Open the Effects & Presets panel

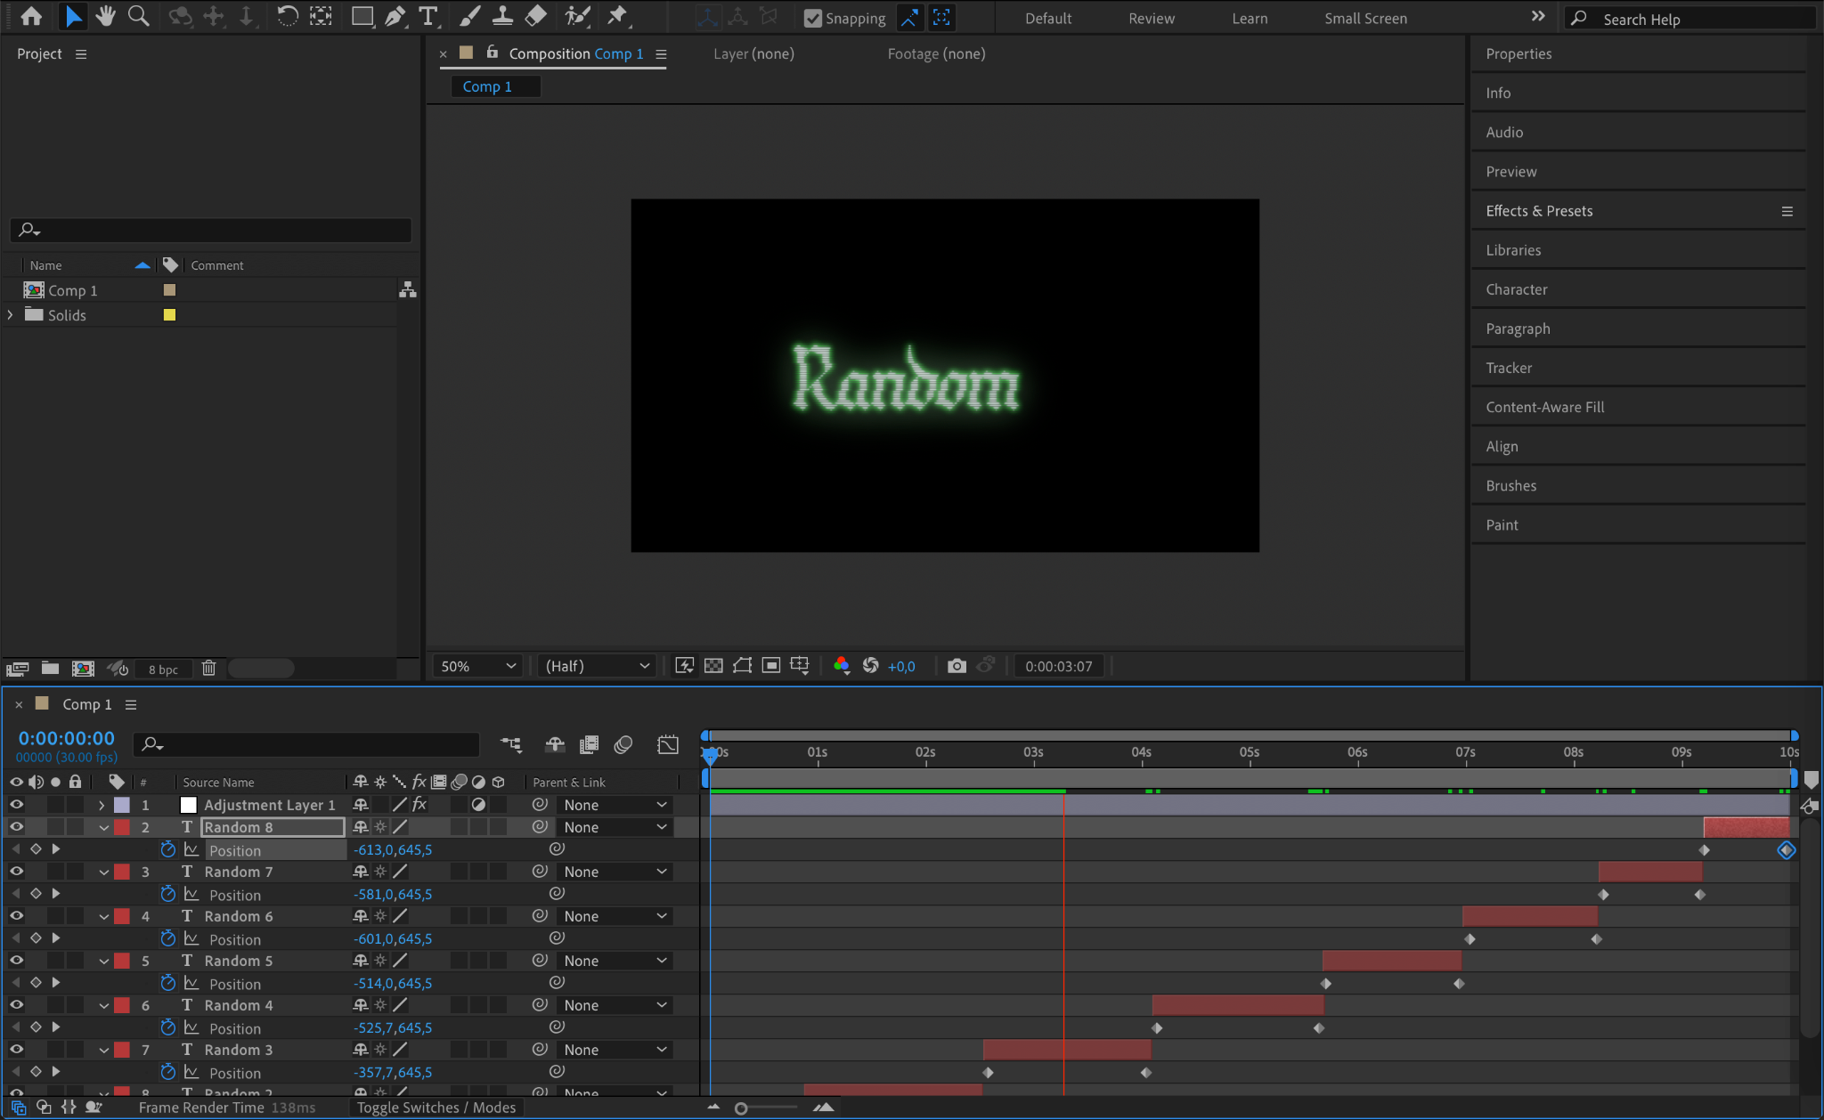1539,211
